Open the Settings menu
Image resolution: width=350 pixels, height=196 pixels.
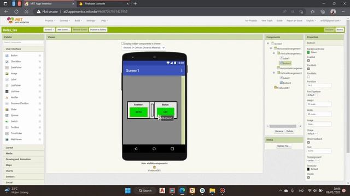91,21
